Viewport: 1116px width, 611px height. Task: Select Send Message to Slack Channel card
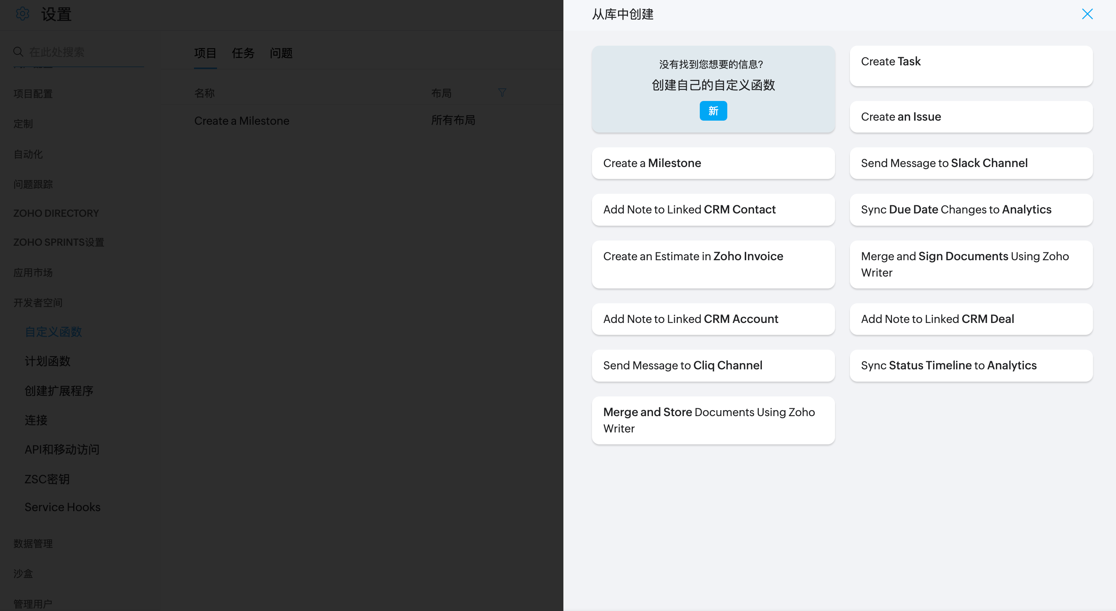coord(970,163)
